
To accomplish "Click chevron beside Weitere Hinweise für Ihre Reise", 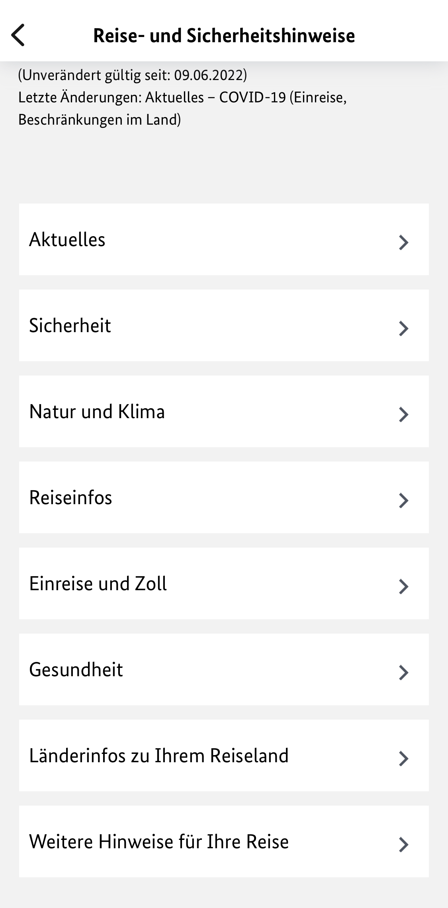I will 403,844.
